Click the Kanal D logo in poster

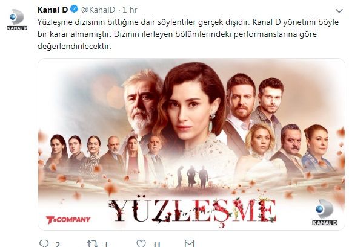click(x=325, y=213)
